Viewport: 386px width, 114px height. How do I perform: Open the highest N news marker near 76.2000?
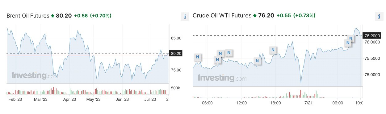(351, 39)
